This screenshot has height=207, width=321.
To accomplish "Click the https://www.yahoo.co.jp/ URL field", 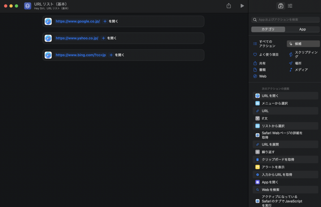I will tap(77, 38).
